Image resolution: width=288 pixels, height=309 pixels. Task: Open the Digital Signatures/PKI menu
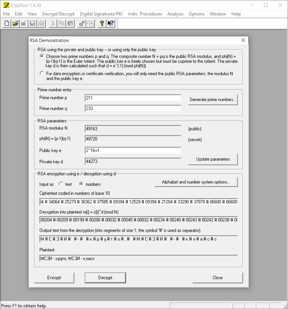[x=101, y=14]
